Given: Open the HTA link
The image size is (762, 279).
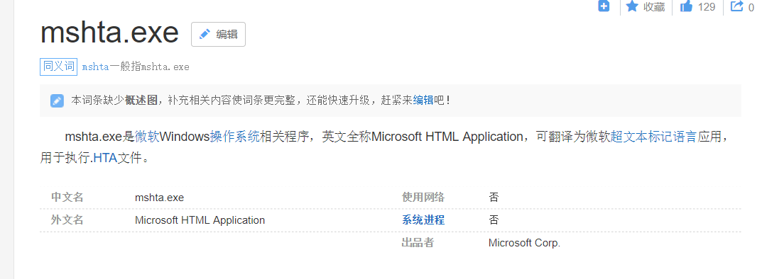Looking at the screenshot, I should pos(105,158).
